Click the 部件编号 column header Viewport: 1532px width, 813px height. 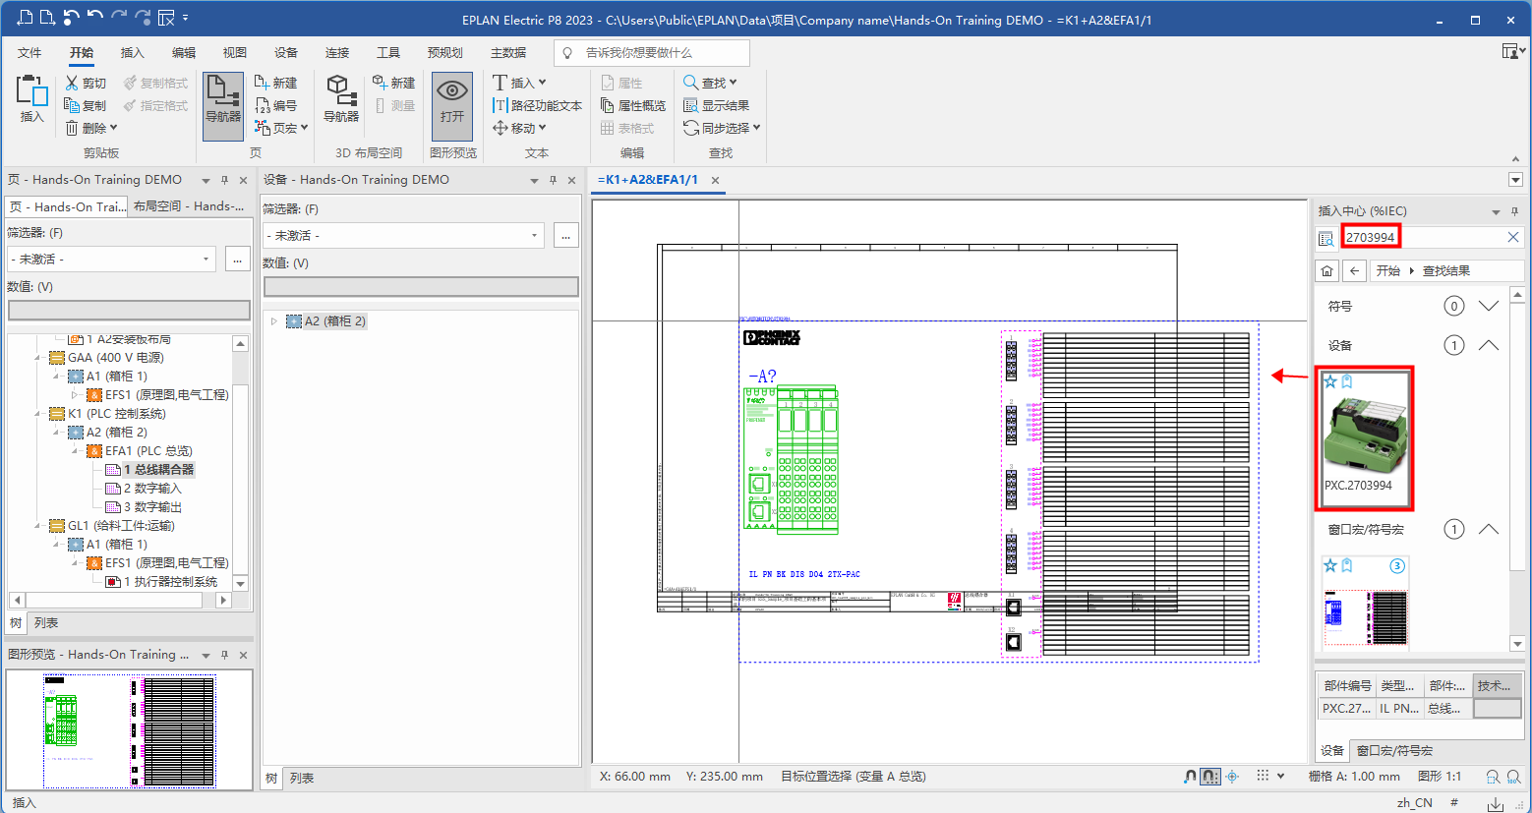tap(1346, 685)
